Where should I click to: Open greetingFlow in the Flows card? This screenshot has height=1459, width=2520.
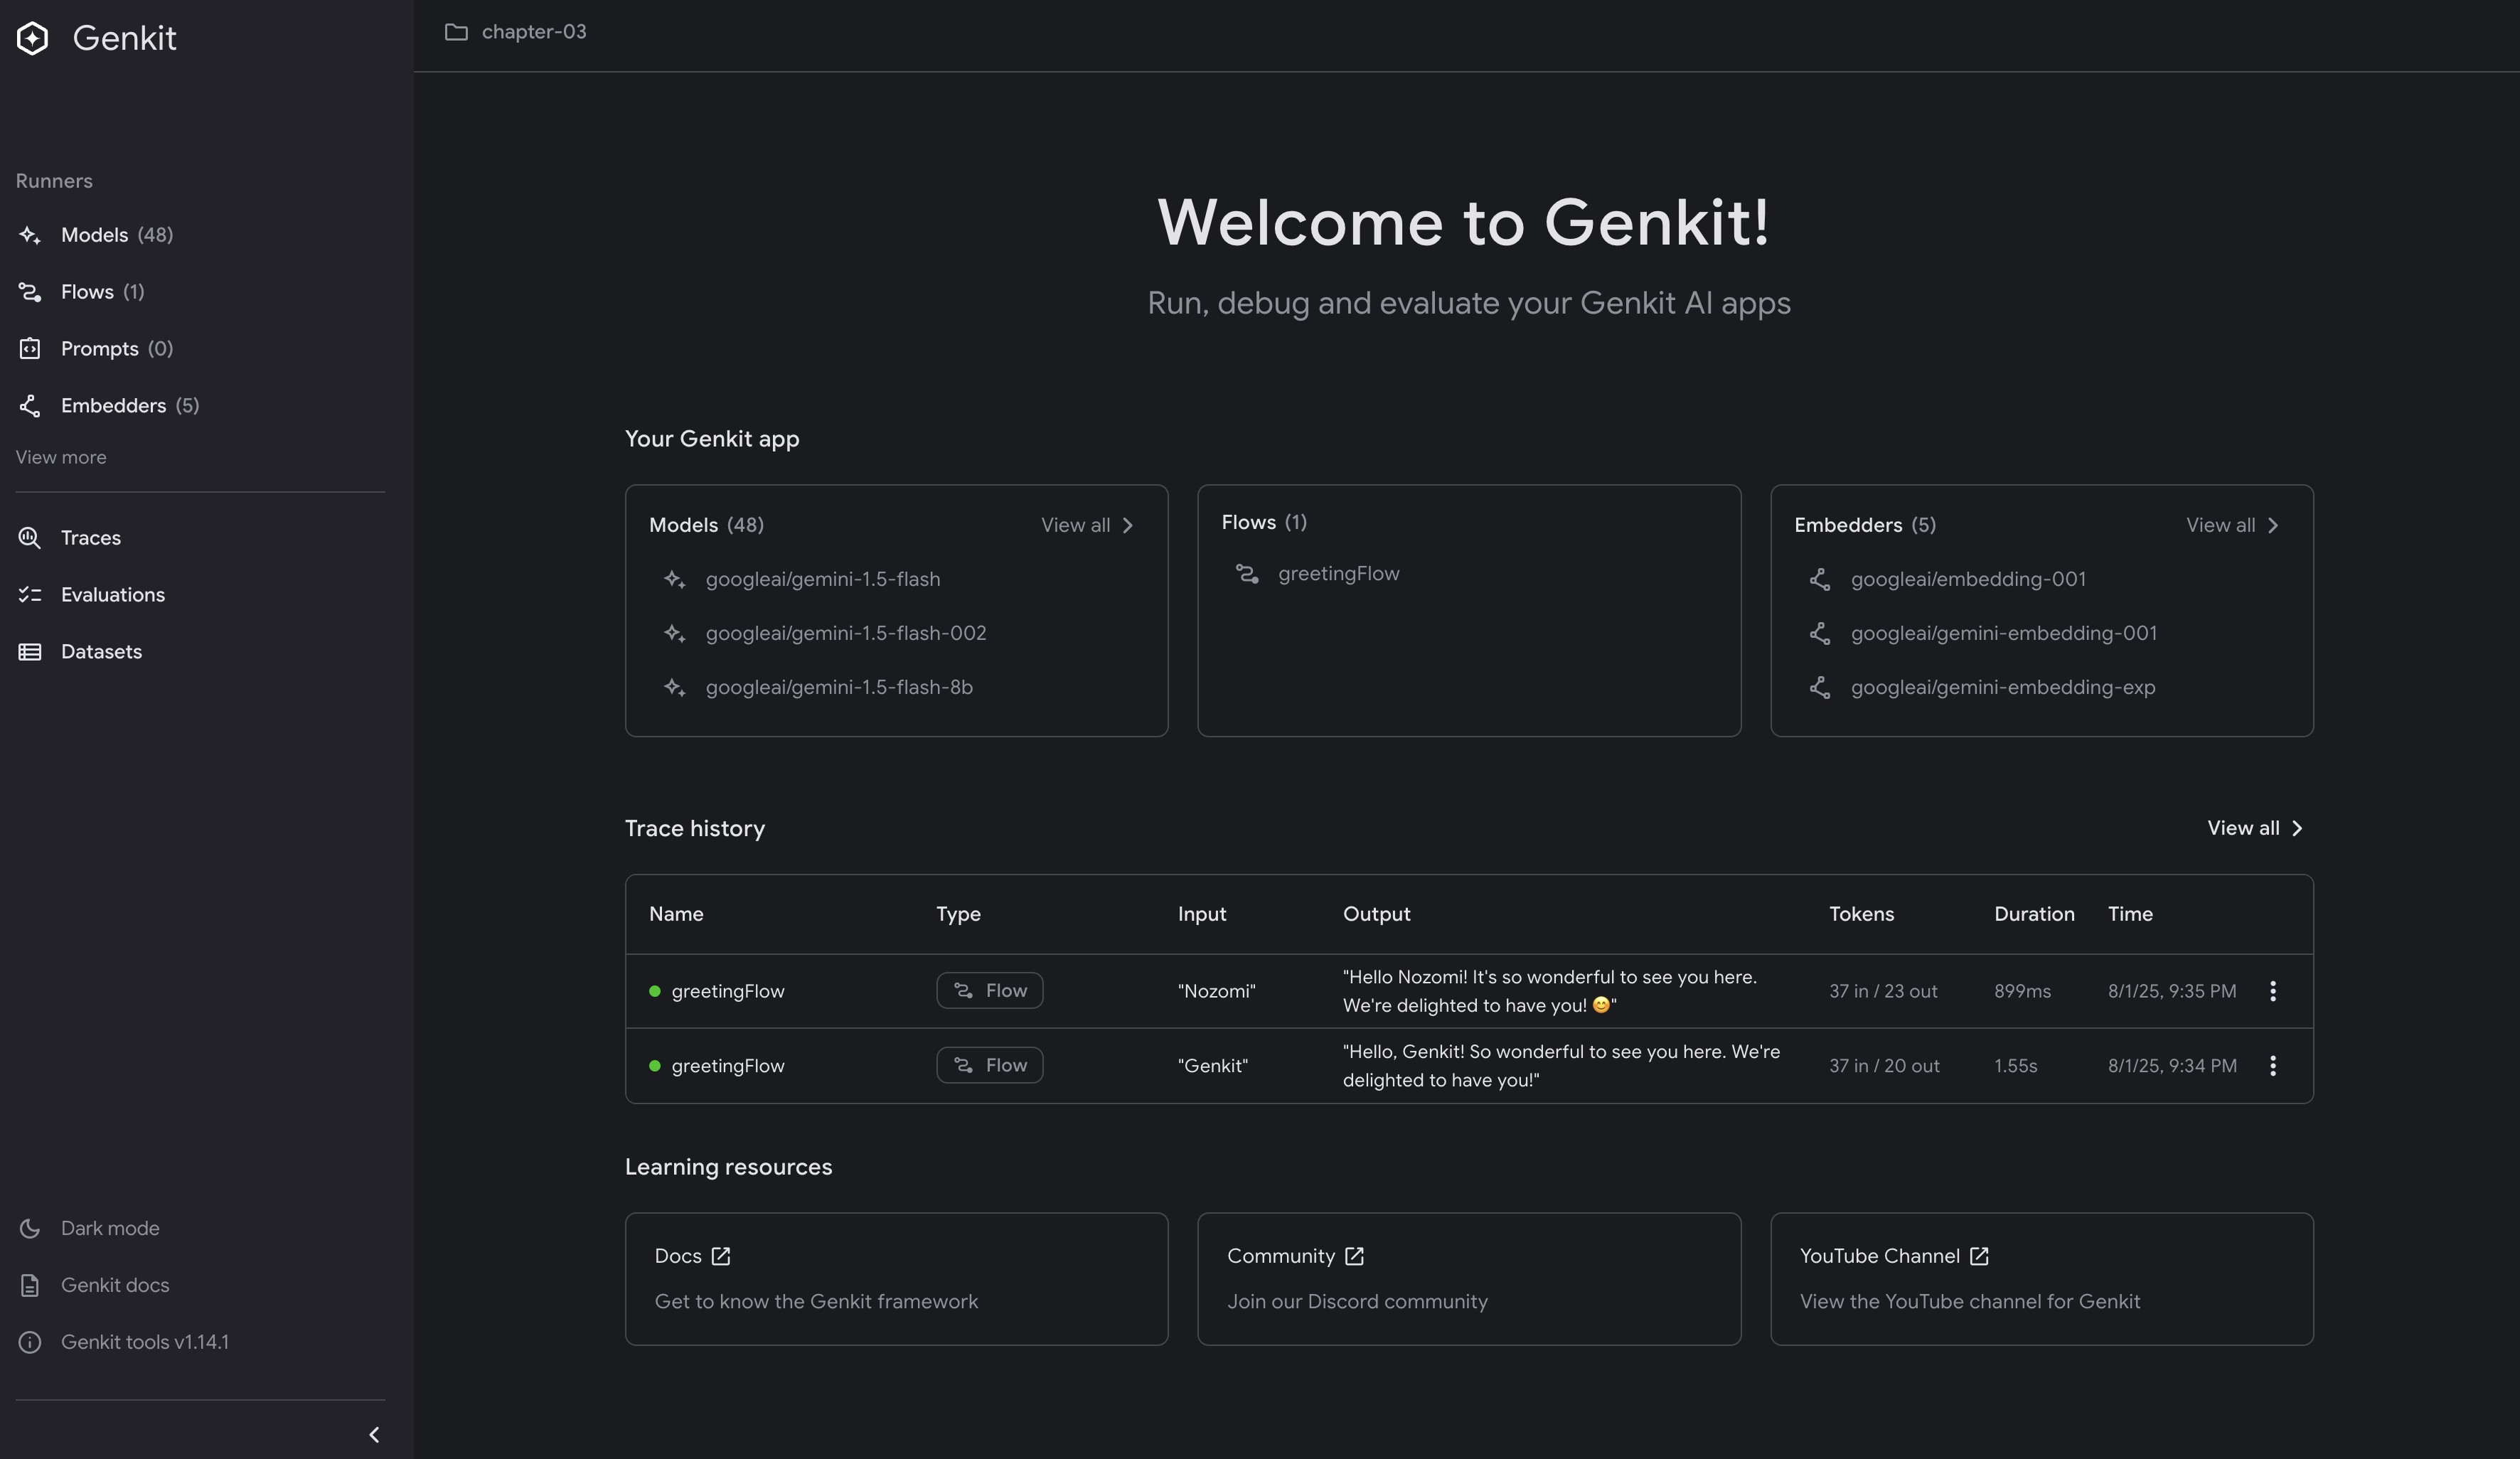[x=1338, y=574]
